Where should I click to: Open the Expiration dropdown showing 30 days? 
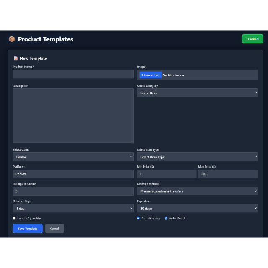(197, 208)
